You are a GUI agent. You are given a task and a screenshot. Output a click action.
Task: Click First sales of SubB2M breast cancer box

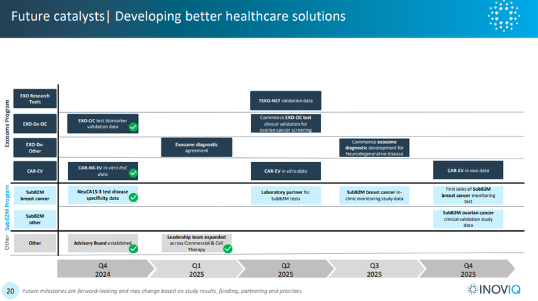point(468,196)
